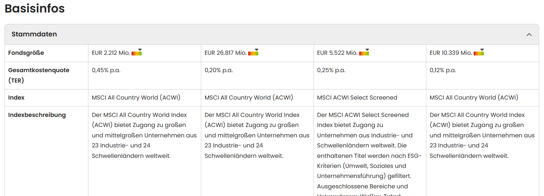Click fund size indicator next to EUR 2.212 Mio.
Screen dimensions: 544x196
(x=137, y=52)
